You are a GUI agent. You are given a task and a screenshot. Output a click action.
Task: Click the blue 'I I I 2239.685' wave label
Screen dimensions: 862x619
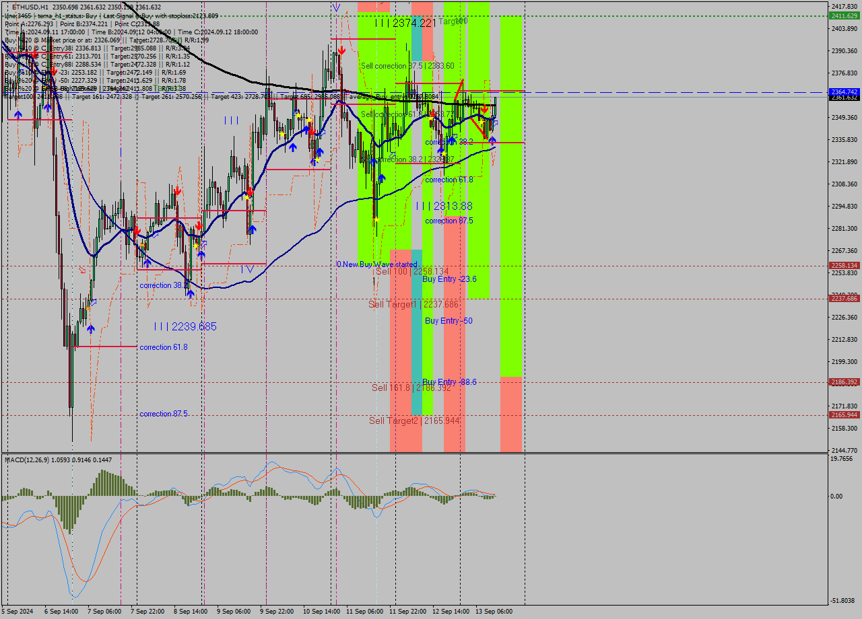click(185, 326)
